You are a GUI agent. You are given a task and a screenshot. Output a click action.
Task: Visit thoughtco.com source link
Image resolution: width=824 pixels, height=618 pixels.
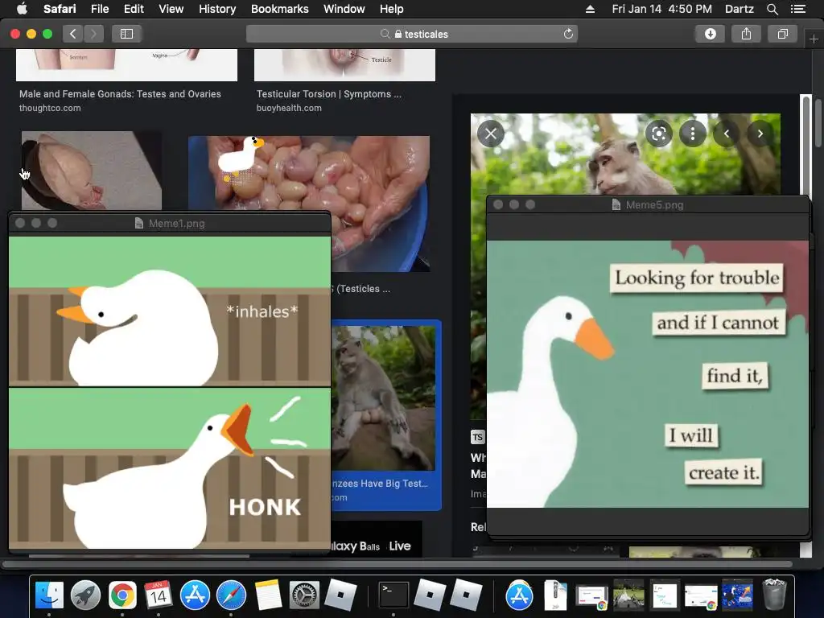[x=50, y=108]
